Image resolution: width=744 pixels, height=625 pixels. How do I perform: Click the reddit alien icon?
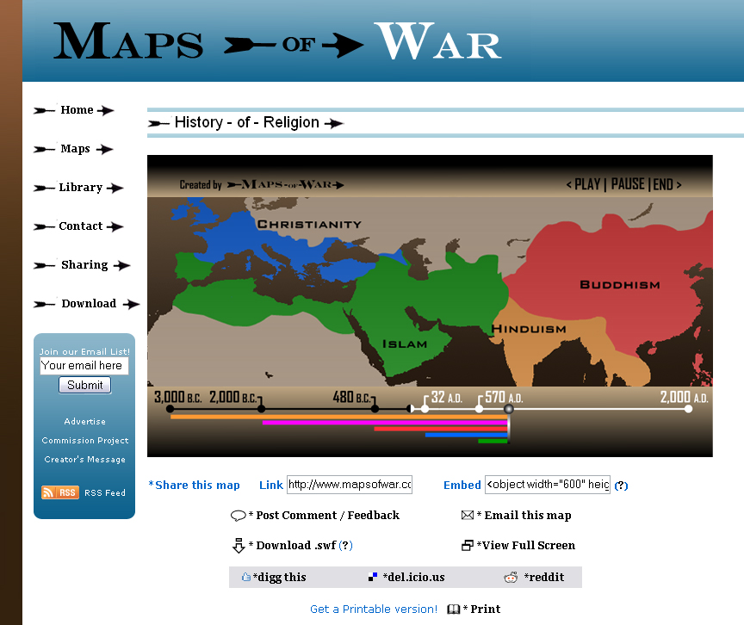[511, 578]
